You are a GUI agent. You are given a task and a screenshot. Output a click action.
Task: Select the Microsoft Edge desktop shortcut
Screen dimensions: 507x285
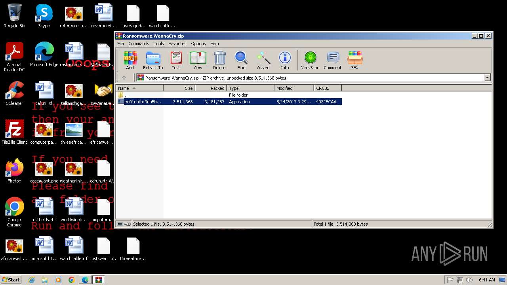pos(44,55)
